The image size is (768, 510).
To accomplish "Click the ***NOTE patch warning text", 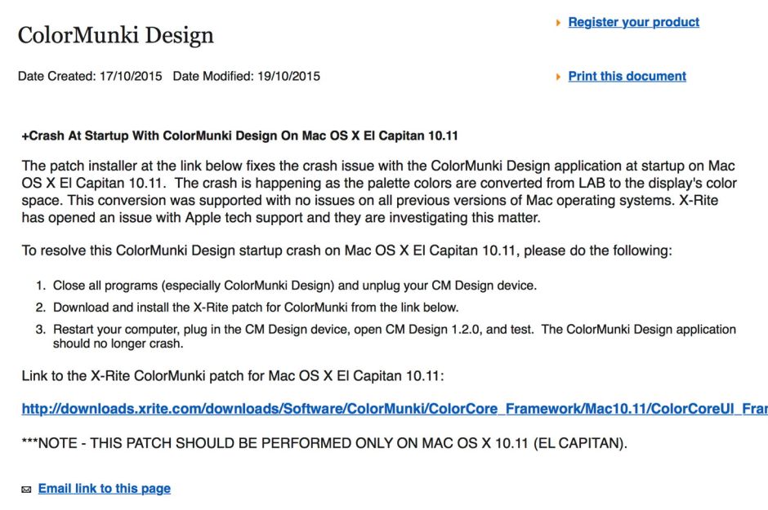I will tap(324, 442).
